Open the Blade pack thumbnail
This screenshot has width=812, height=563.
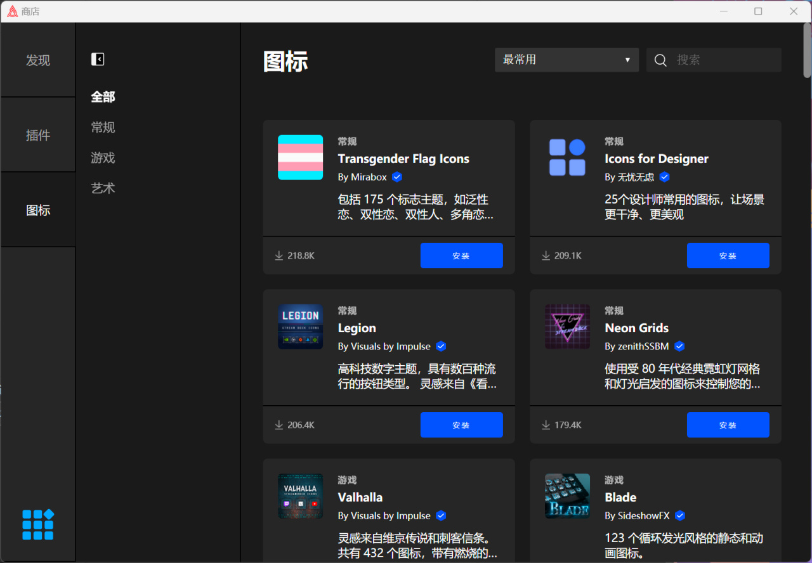[x=567, y=496]
